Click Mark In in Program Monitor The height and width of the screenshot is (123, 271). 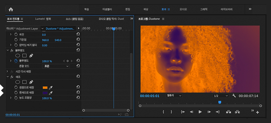163,112
